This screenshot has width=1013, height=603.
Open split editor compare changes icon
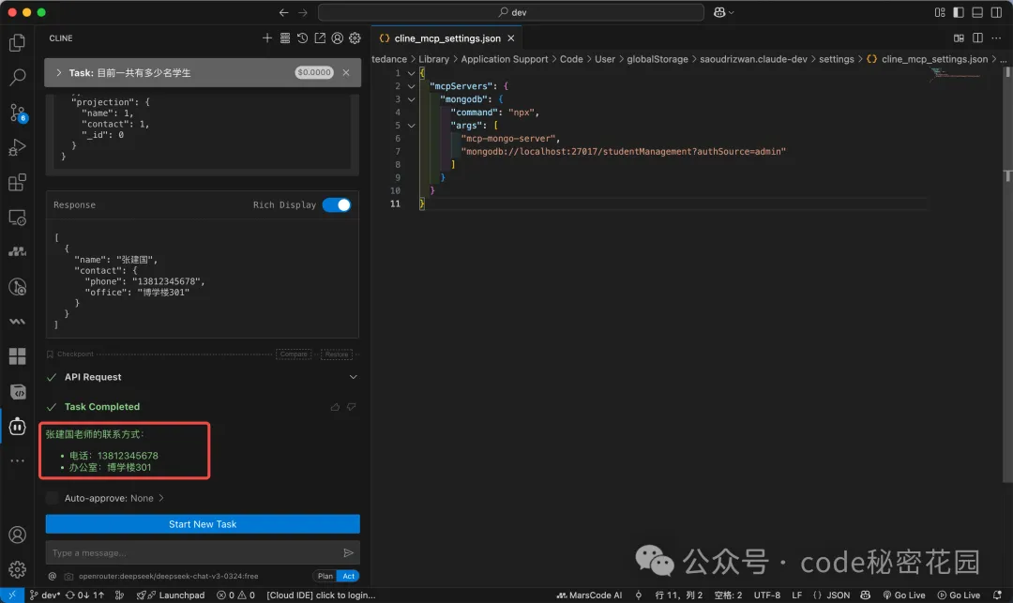pyautogui.click(x=959, y=38)
